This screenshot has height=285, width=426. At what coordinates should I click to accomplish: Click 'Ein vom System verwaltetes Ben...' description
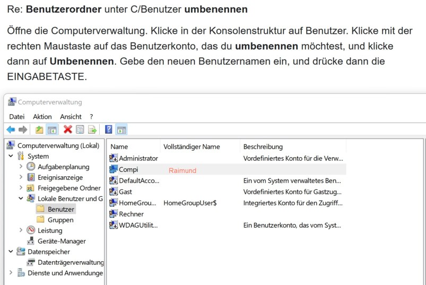(x=292, y=180)
